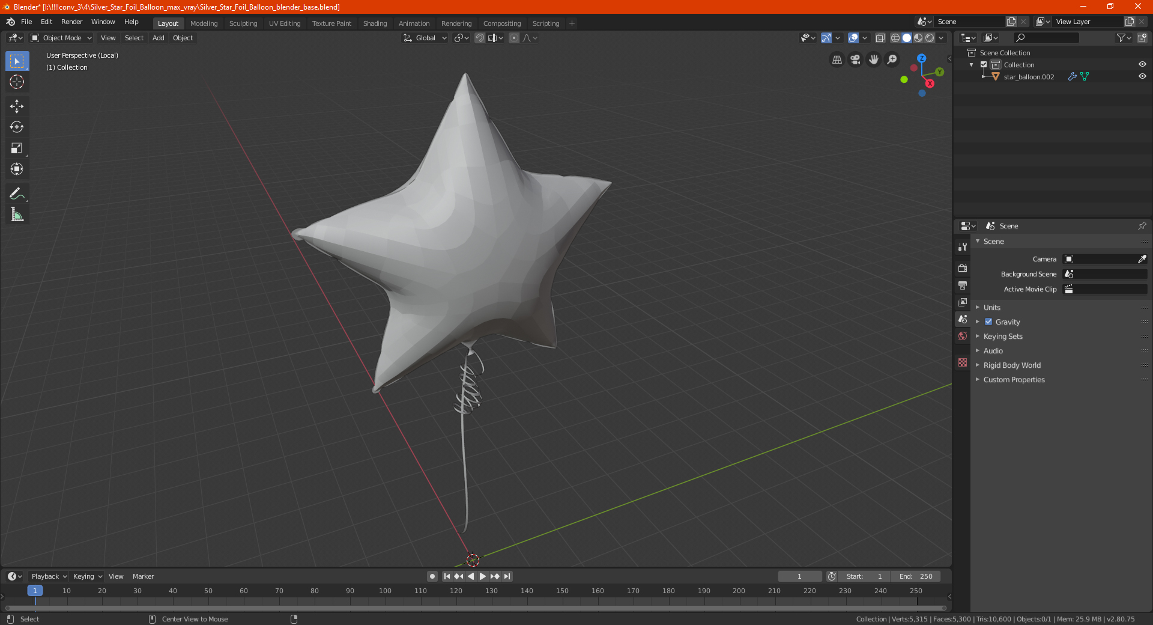
Task: Expand Audio panel
Action: [x=993, y=350]
